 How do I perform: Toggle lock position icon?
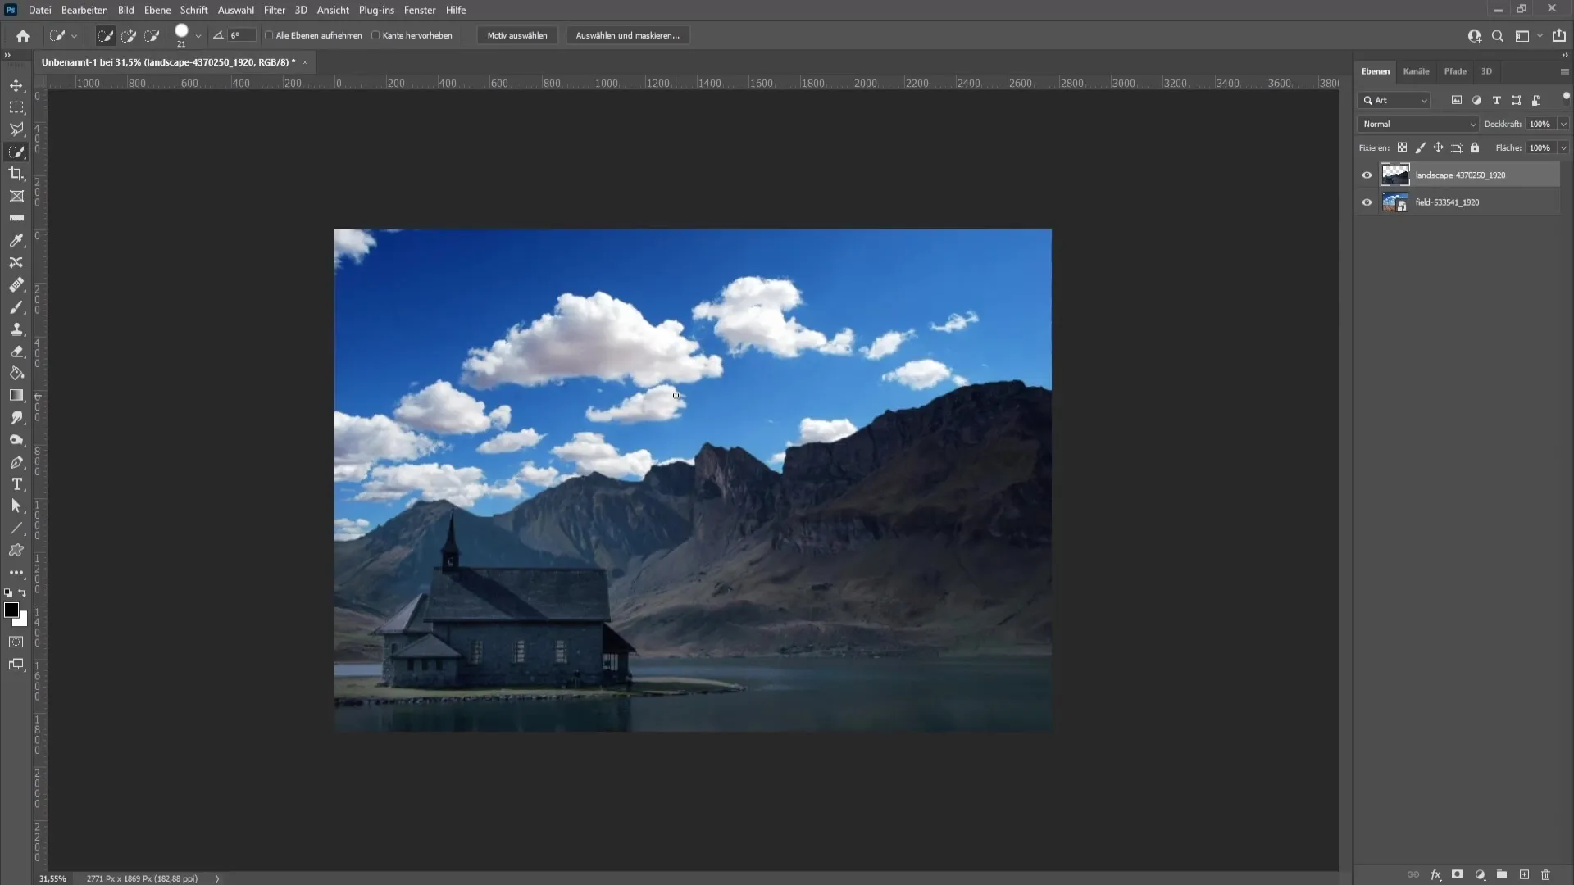1438,147
